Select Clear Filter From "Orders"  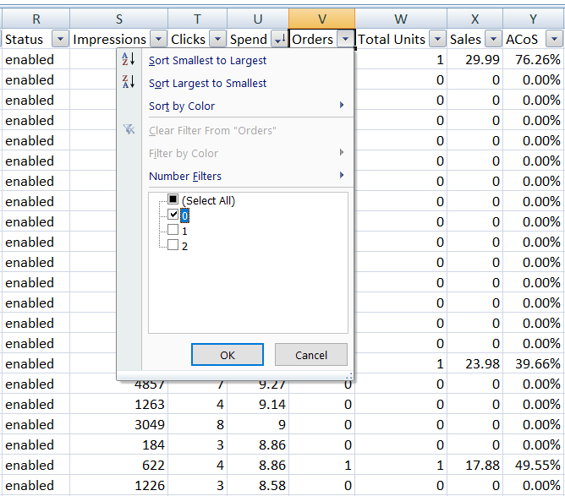coord(212,130)
